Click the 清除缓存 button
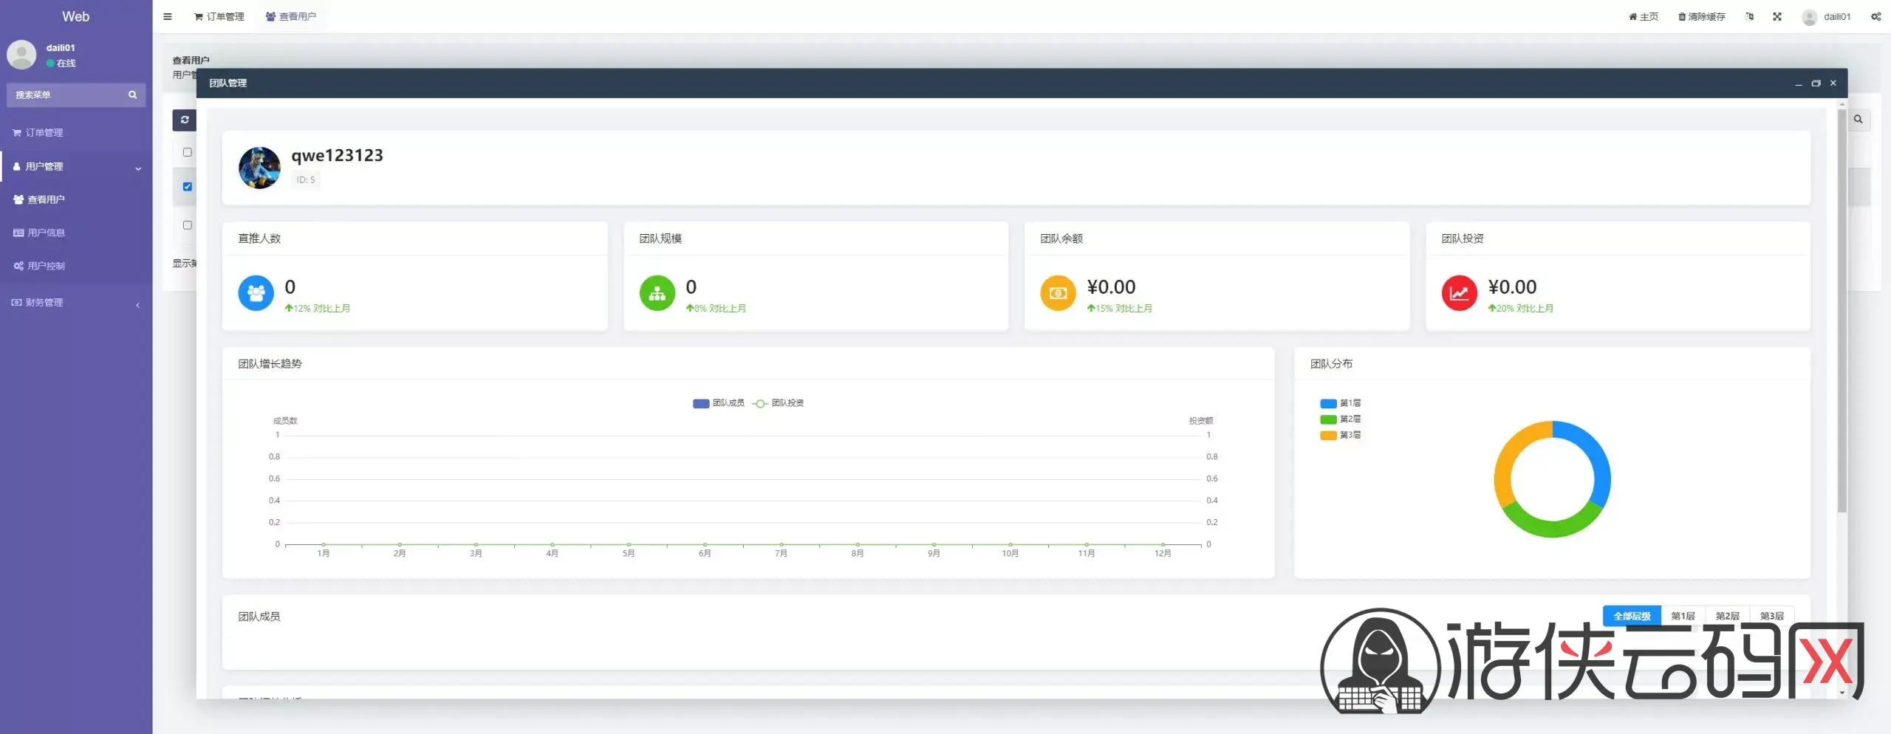The height and width of the screenshot is (734, 1891). (1701, 16)
